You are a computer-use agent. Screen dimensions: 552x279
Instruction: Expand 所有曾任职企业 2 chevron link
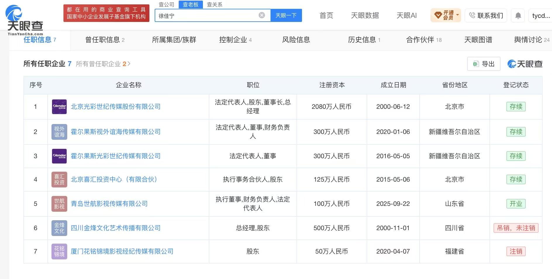pos(103,64)
